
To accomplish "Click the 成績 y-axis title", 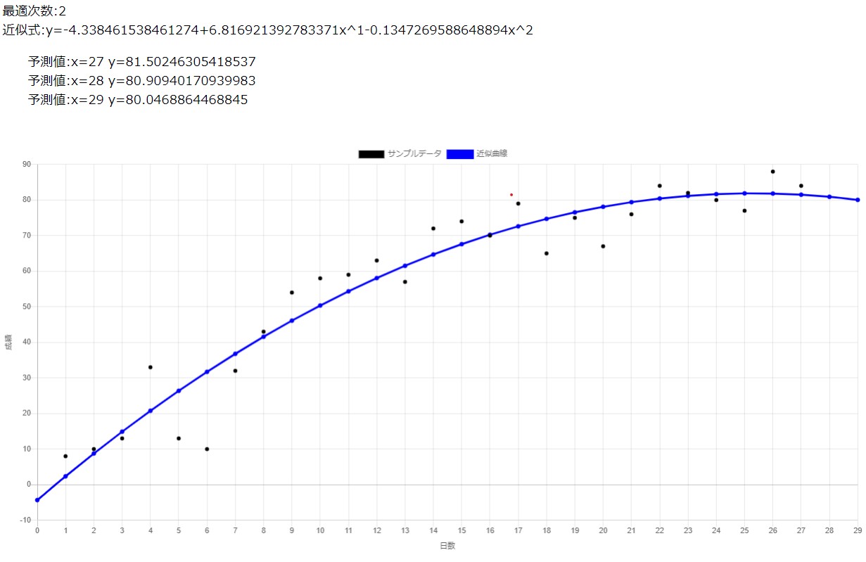I will (8, 343).
